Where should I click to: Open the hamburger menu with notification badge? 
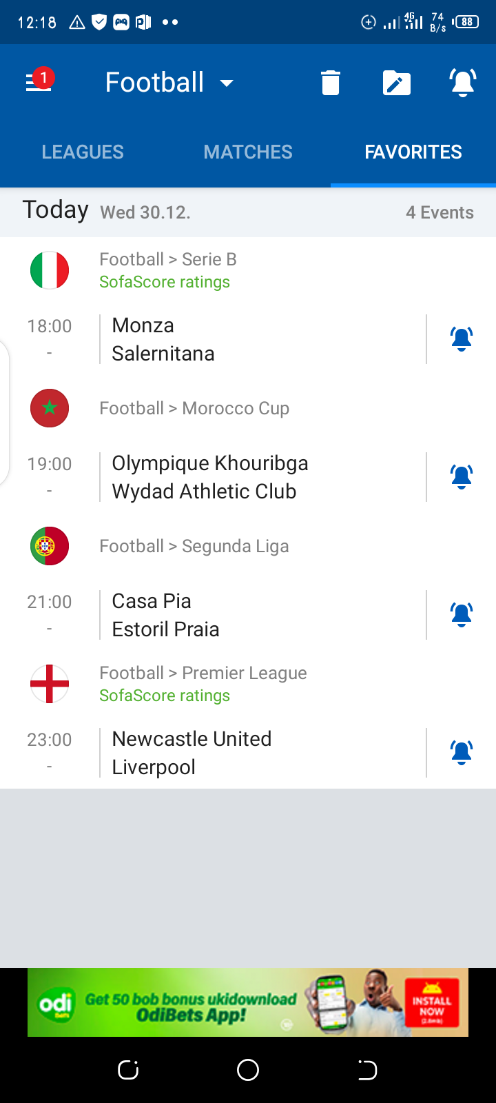coord(39,83)
